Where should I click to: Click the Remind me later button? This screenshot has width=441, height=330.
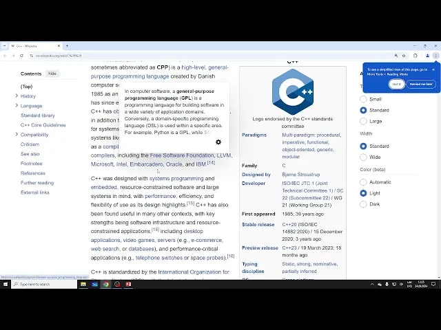pyautogui.click(x=421, y=84)
